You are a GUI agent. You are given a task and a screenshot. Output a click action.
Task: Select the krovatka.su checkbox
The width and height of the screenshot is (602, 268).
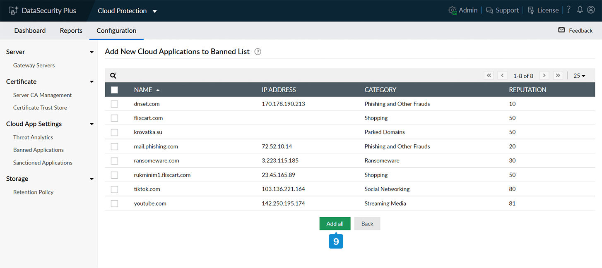(x=114, y=132)
